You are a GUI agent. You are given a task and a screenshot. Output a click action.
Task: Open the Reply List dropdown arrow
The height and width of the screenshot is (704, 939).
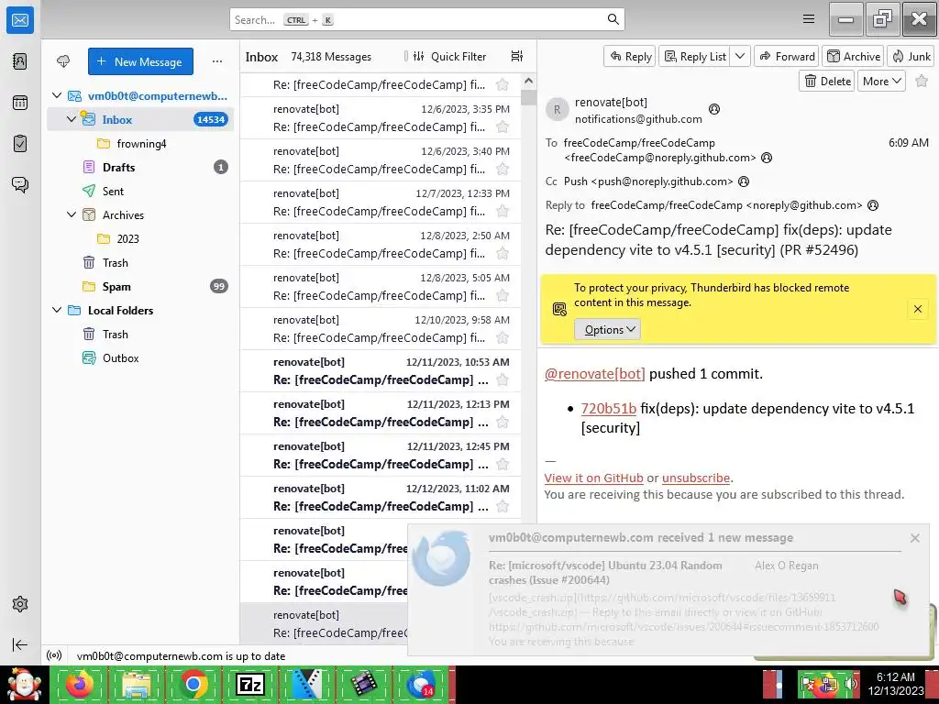[x=740, y=56]
